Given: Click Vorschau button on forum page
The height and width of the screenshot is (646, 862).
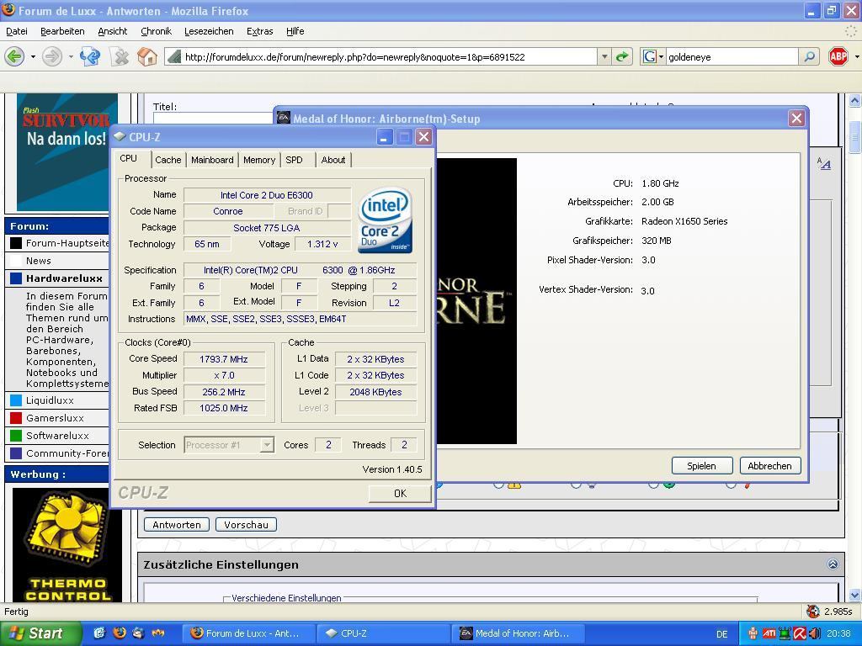Looking at the screenshot, I should pos(246,525).
